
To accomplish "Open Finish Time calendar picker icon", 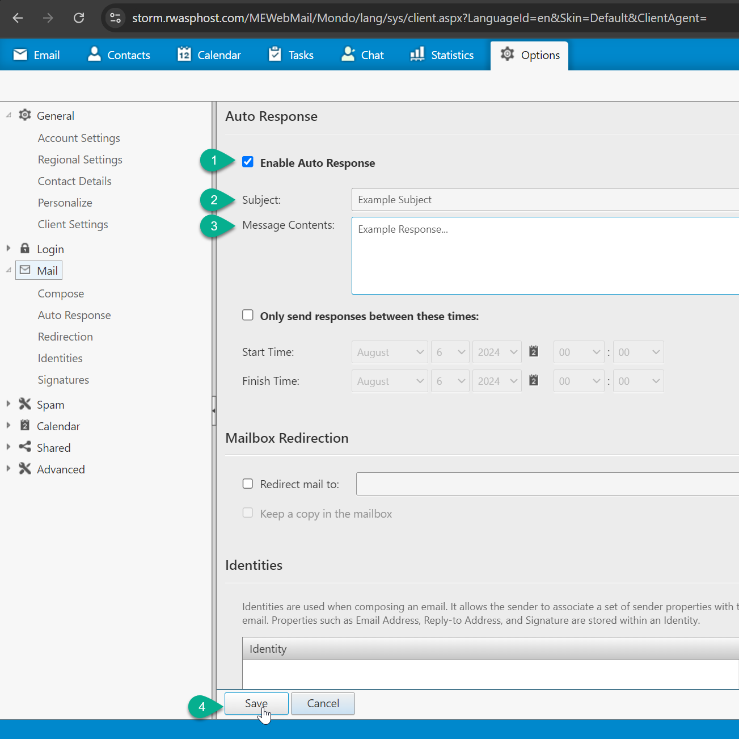I will coord(534,380).
